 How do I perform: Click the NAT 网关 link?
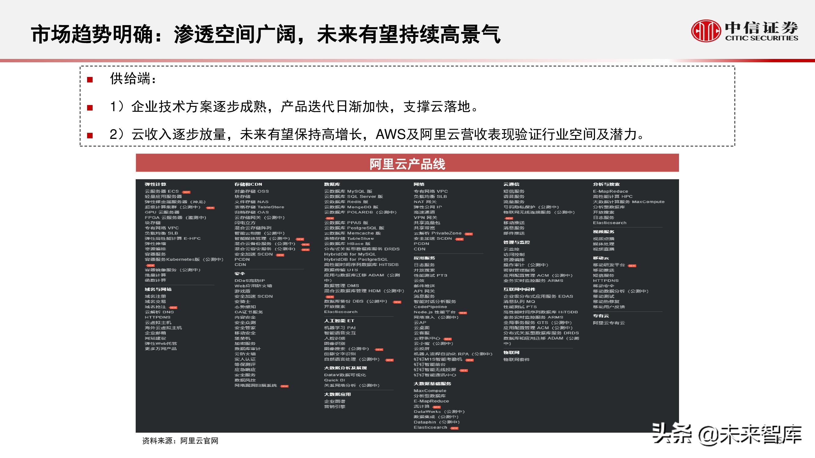425,202
